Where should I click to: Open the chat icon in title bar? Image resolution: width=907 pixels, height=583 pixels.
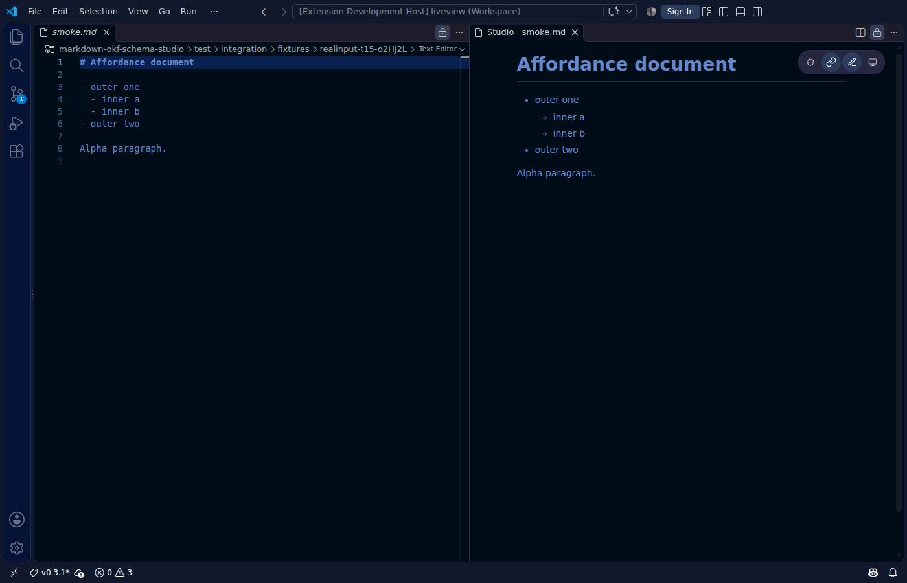[614, 12]
